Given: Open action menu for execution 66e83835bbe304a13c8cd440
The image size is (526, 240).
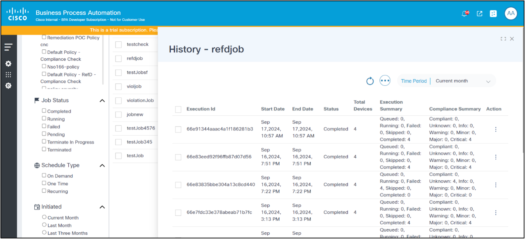Looking at the screenshot, I should tap(496, 185).
